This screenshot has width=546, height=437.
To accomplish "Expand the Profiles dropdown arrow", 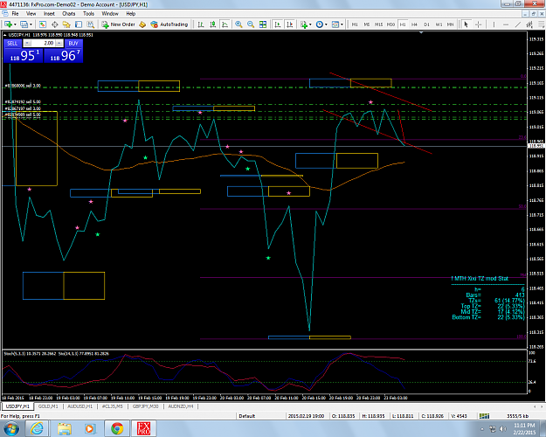I will pyautogui.click(x=31, y=24).
